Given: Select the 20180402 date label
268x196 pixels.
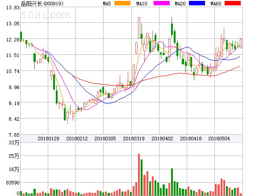Looking at the screenshot, I should click(x=162, y=139).
